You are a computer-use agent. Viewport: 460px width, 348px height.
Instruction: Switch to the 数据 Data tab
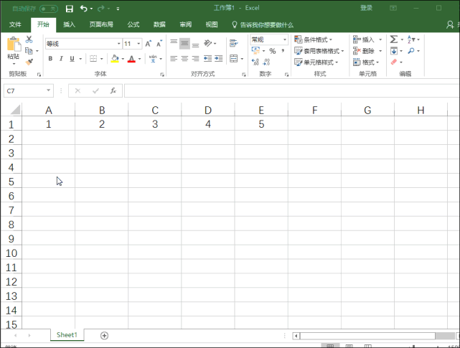(x=159, y=24)
